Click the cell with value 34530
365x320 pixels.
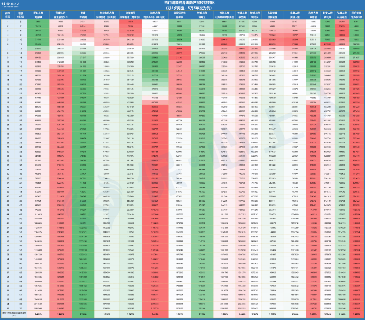pos(224,31)
